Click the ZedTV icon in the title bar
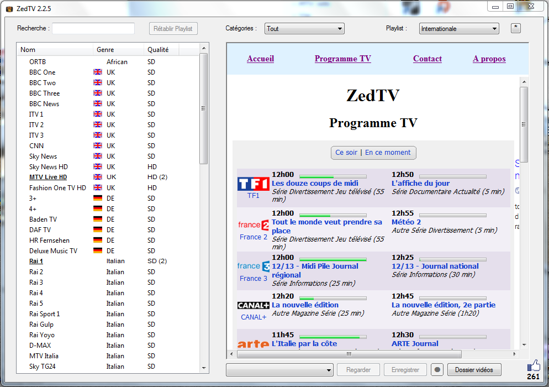The image size is (549, 387). pos(9,7)
